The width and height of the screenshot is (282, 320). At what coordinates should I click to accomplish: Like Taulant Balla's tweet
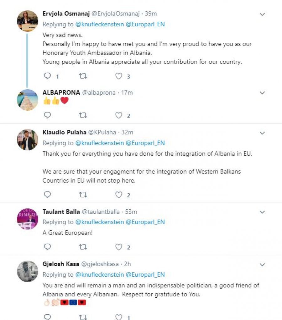pos(118,247)
